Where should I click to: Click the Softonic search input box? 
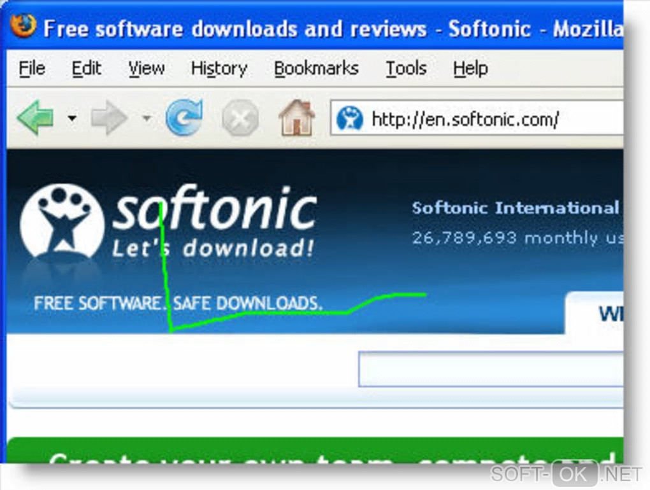[491, 369]
